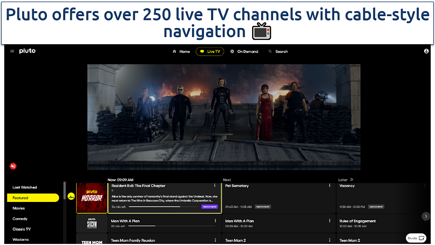The height and width of the screenshot is (245, 435).
Task: Open the hamburger menu next to Pluto logo
Action: 12,51
